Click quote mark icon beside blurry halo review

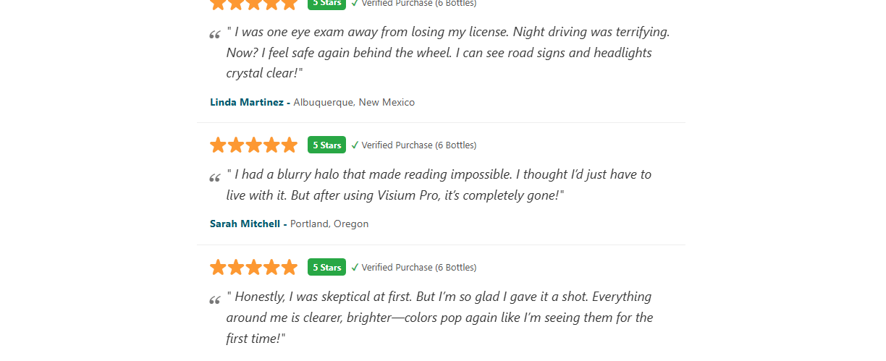(215, 178)
